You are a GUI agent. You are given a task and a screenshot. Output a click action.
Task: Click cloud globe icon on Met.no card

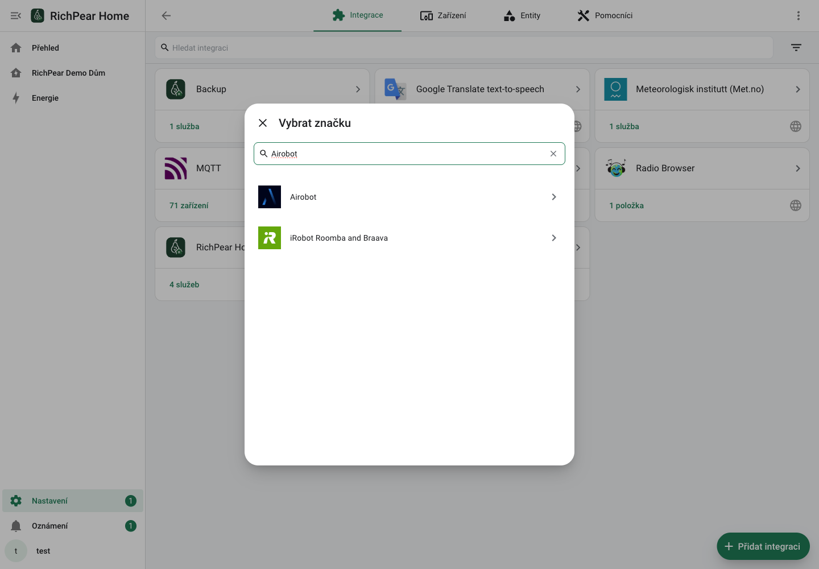coord(796,126)
